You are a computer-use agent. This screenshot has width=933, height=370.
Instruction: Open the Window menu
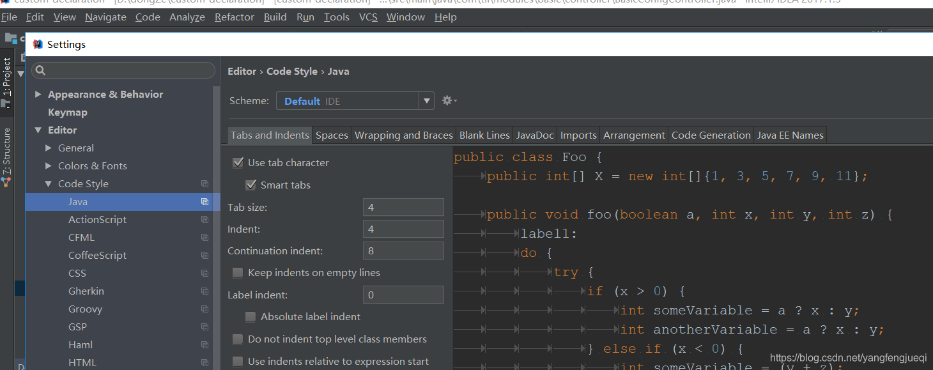tap(406, 17)
